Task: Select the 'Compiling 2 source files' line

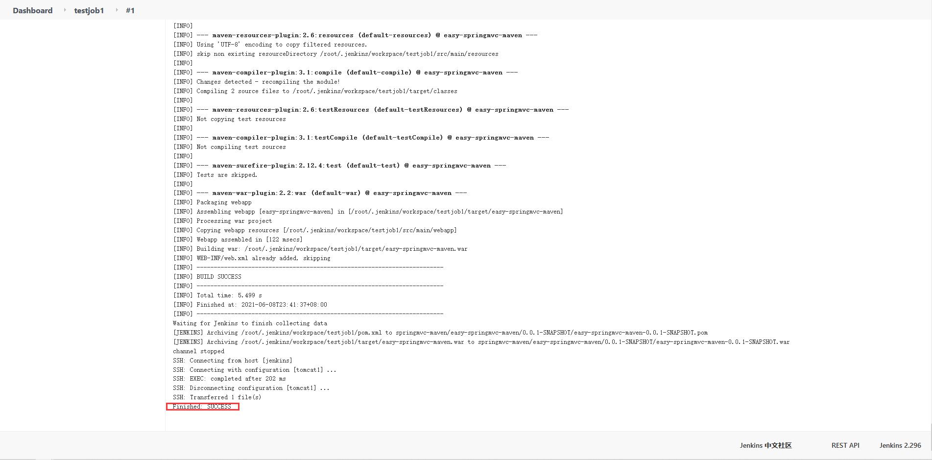Action: 315,91
